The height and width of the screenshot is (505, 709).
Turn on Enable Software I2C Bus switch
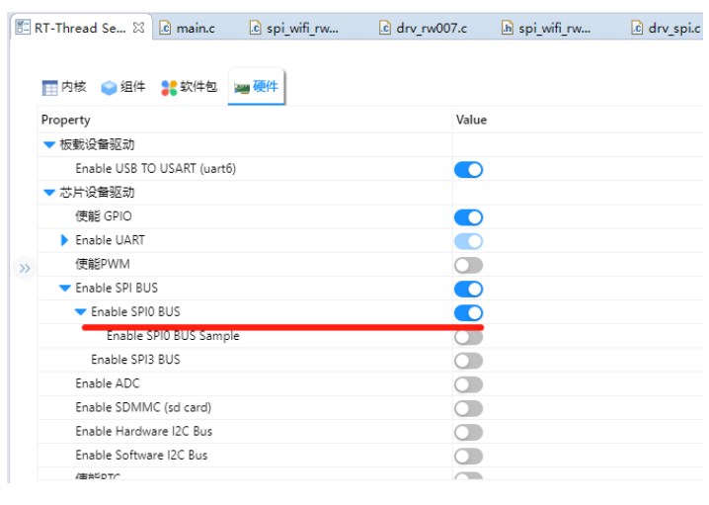[x=468, y=457]
